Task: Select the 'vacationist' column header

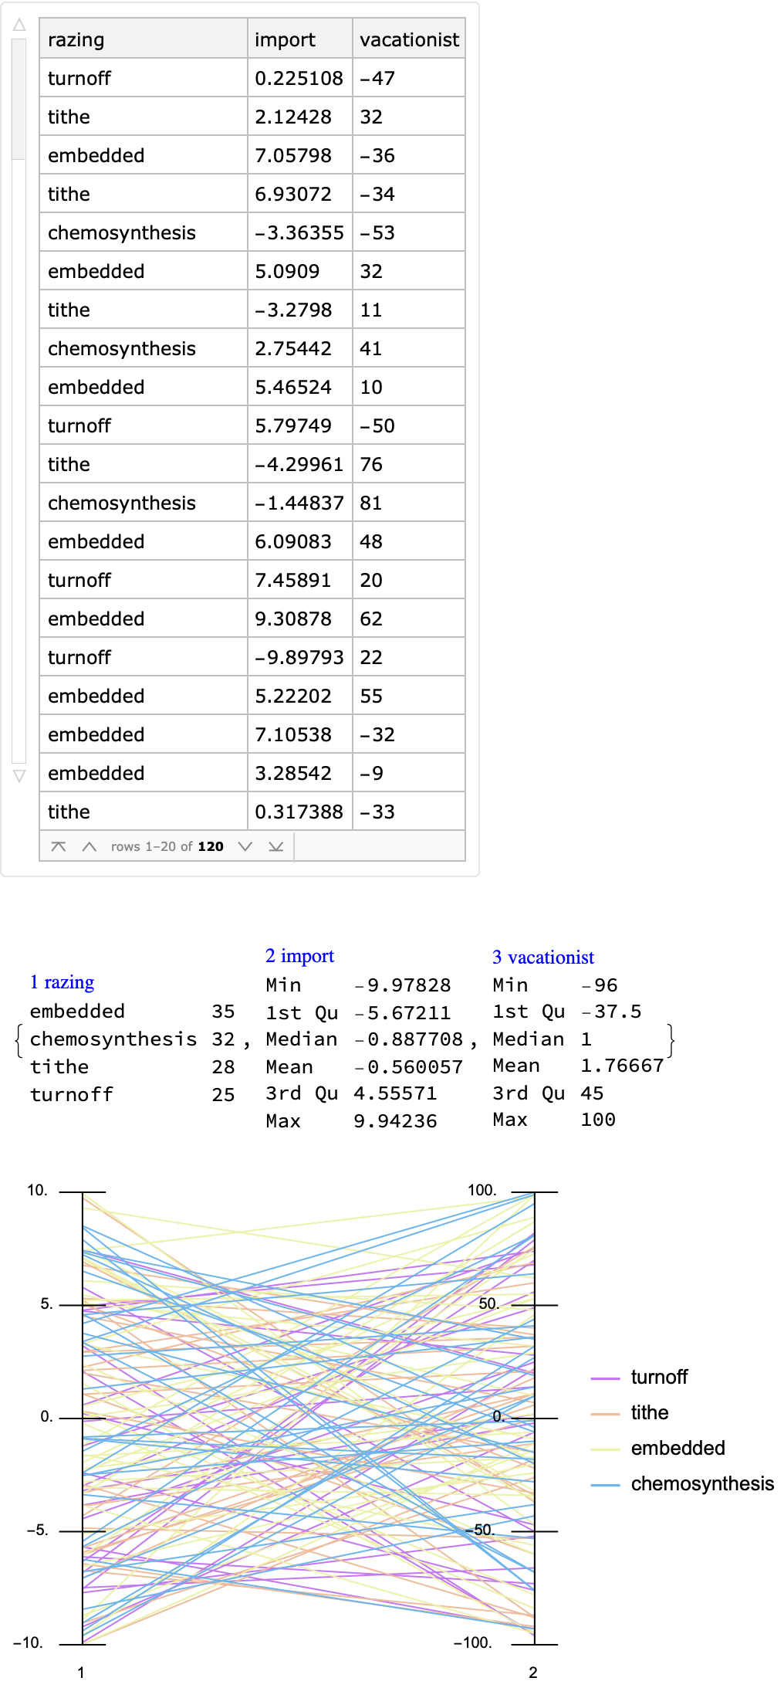Action: click(x=408, y=39)
